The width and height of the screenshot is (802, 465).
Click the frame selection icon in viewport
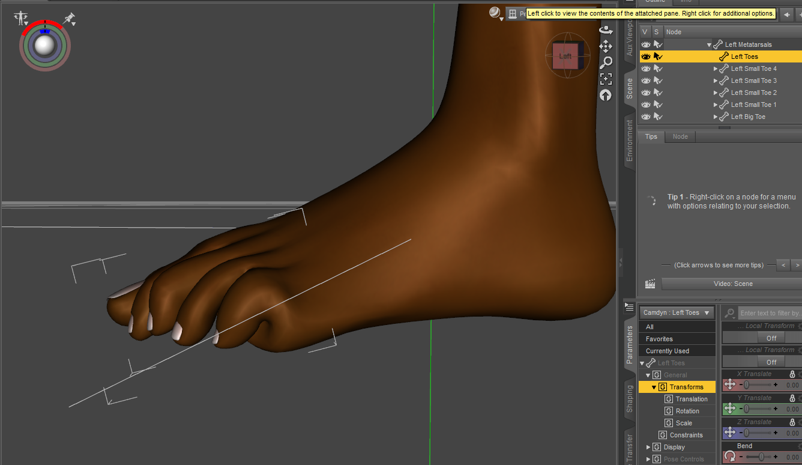(606, 79)
